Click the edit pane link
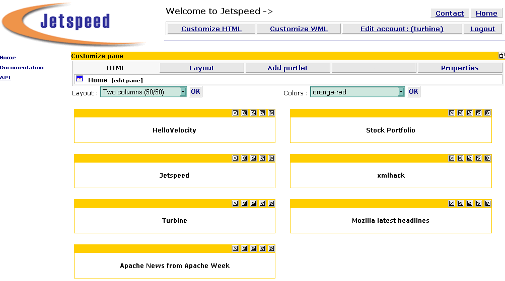 tap(127, 80)
